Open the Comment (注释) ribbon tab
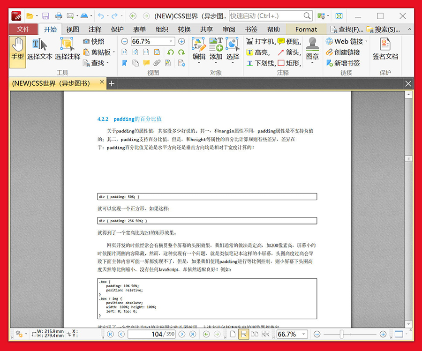The height and width of the screenshot is (351, 422). [x=95, y=29]
